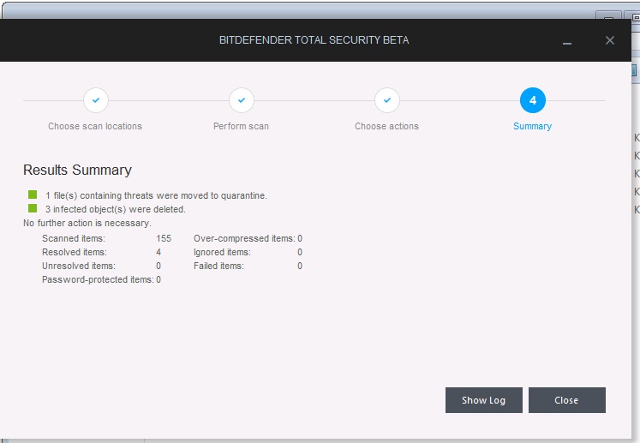Open the Choose scan locations step label
This screenshot has width=640, height=443.
coord(95,126)
